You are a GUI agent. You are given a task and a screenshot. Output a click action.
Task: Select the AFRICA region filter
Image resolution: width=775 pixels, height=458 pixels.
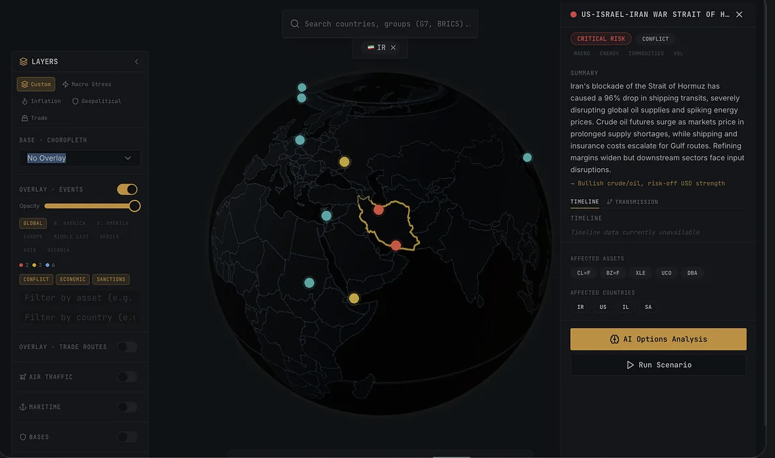pos(109,237)
